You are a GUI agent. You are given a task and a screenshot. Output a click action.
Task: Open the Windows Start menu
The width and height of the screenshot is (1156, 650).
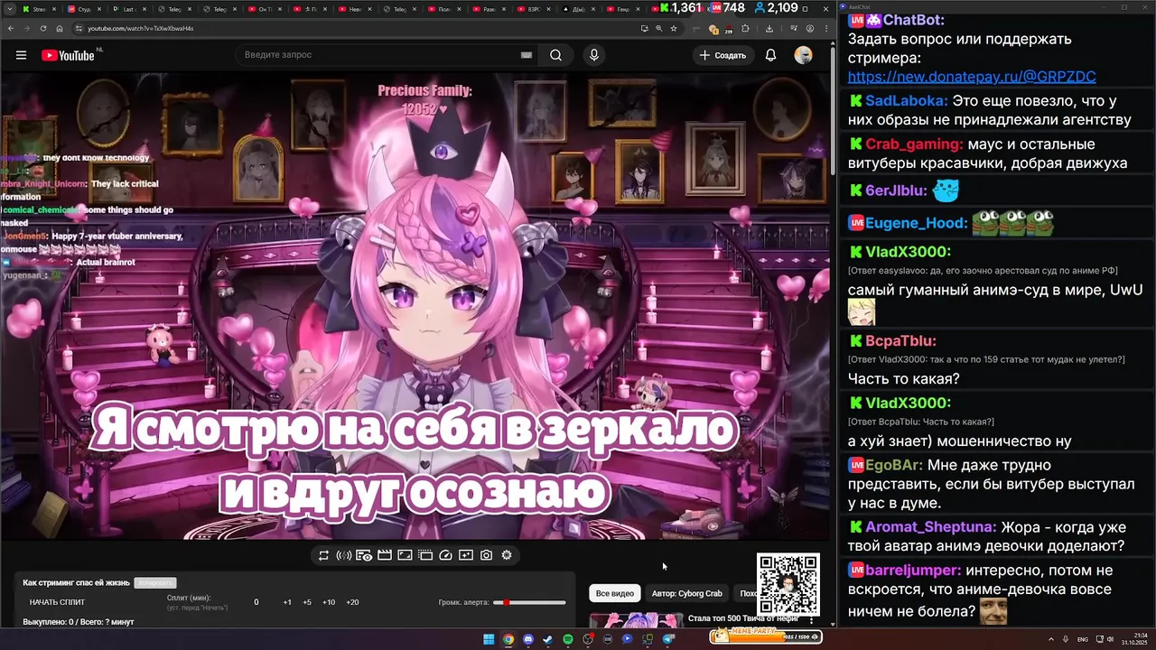489,639
